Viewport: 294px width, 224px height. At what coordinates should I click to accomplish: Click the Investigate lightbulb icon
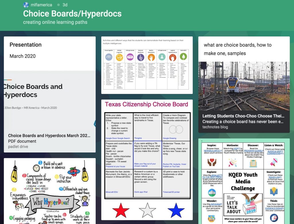(x=274, y=191)
